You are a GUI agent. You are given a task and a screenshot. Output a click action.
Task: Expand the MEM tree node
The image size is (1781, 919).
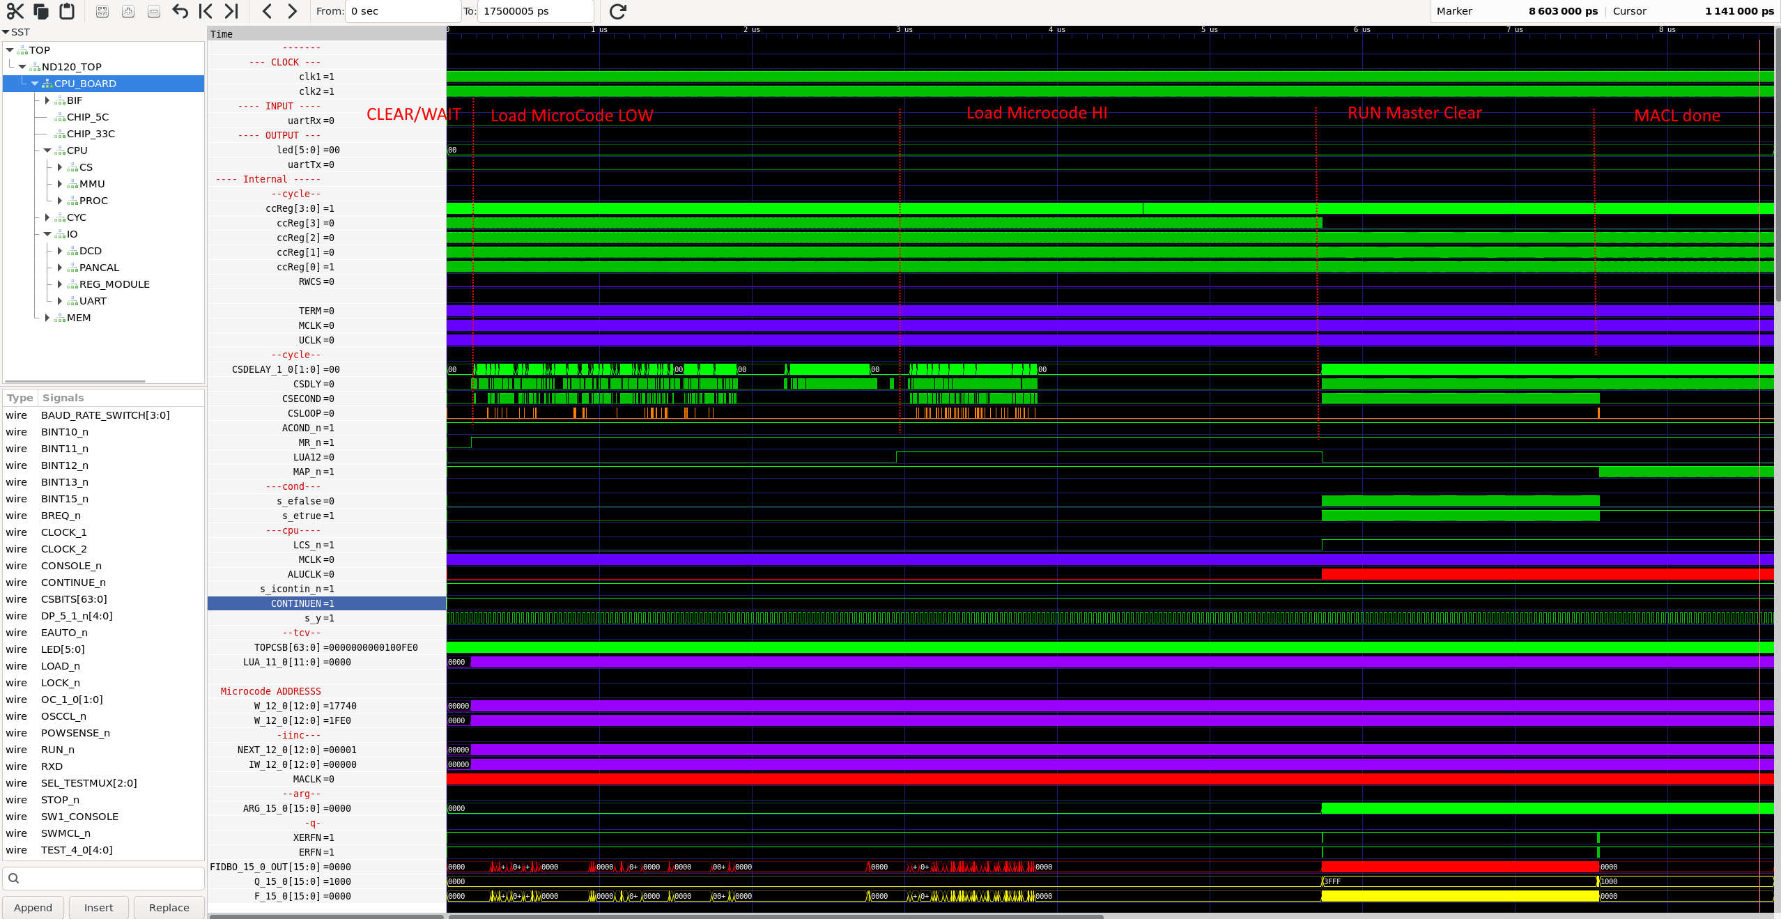[47, 318]
